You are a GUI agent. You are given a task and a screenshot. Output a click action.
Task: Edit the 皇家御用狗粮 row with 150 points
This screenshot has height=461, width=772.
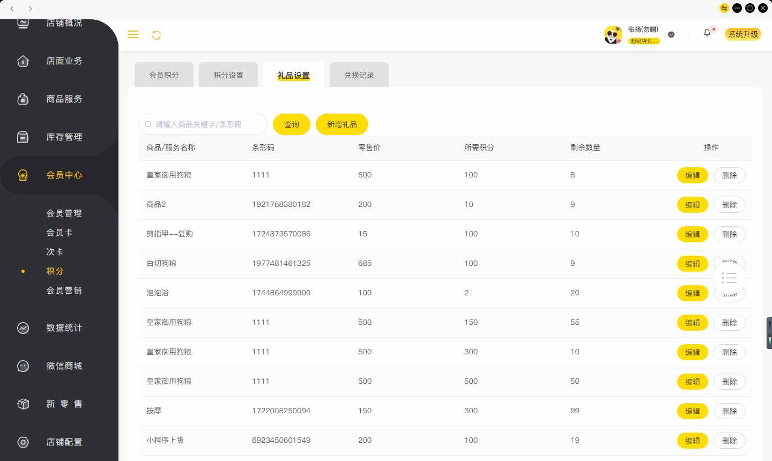coord(693,323)
